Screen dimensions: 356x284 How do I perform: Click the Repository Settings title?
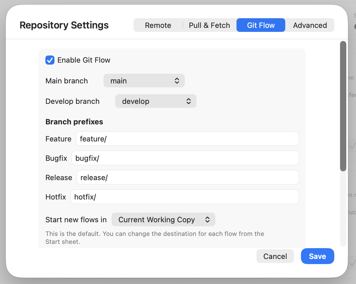64,25
